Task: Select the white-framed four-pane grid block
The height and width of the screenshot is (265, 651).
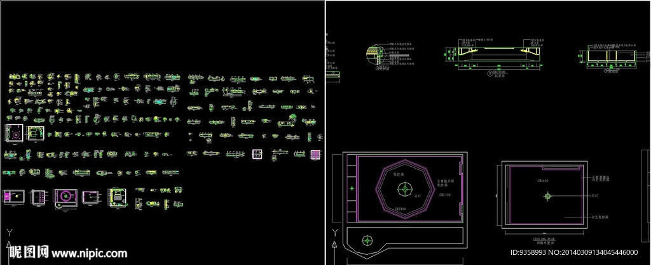Action: tap(257, 154)
